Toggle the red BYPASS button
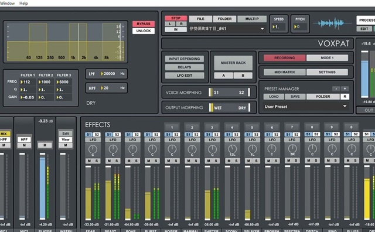Screen dimensions: 375x232 click(x=144, y=24)
